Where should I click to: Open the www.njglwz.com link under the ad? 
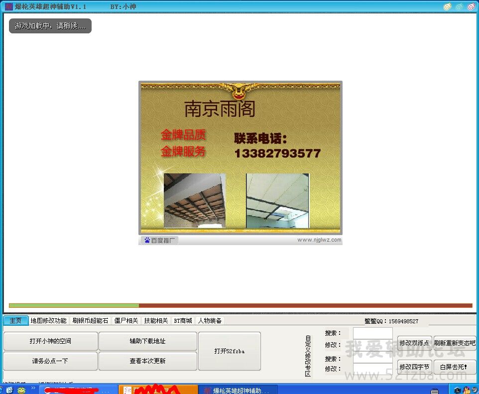(x=319, y=240)
